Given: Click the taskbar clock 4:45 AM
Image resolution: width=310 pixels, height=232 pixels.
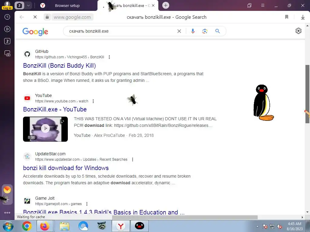Looking at the screenshot, I should pyautogui.click(x=295, y=224).
